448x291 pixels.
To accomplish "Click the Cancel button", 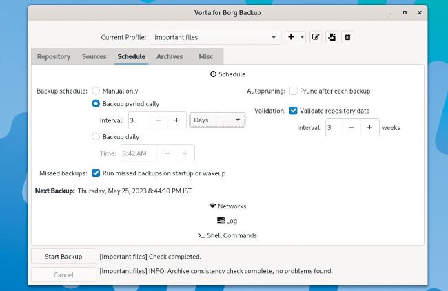I will pos(63,274).
